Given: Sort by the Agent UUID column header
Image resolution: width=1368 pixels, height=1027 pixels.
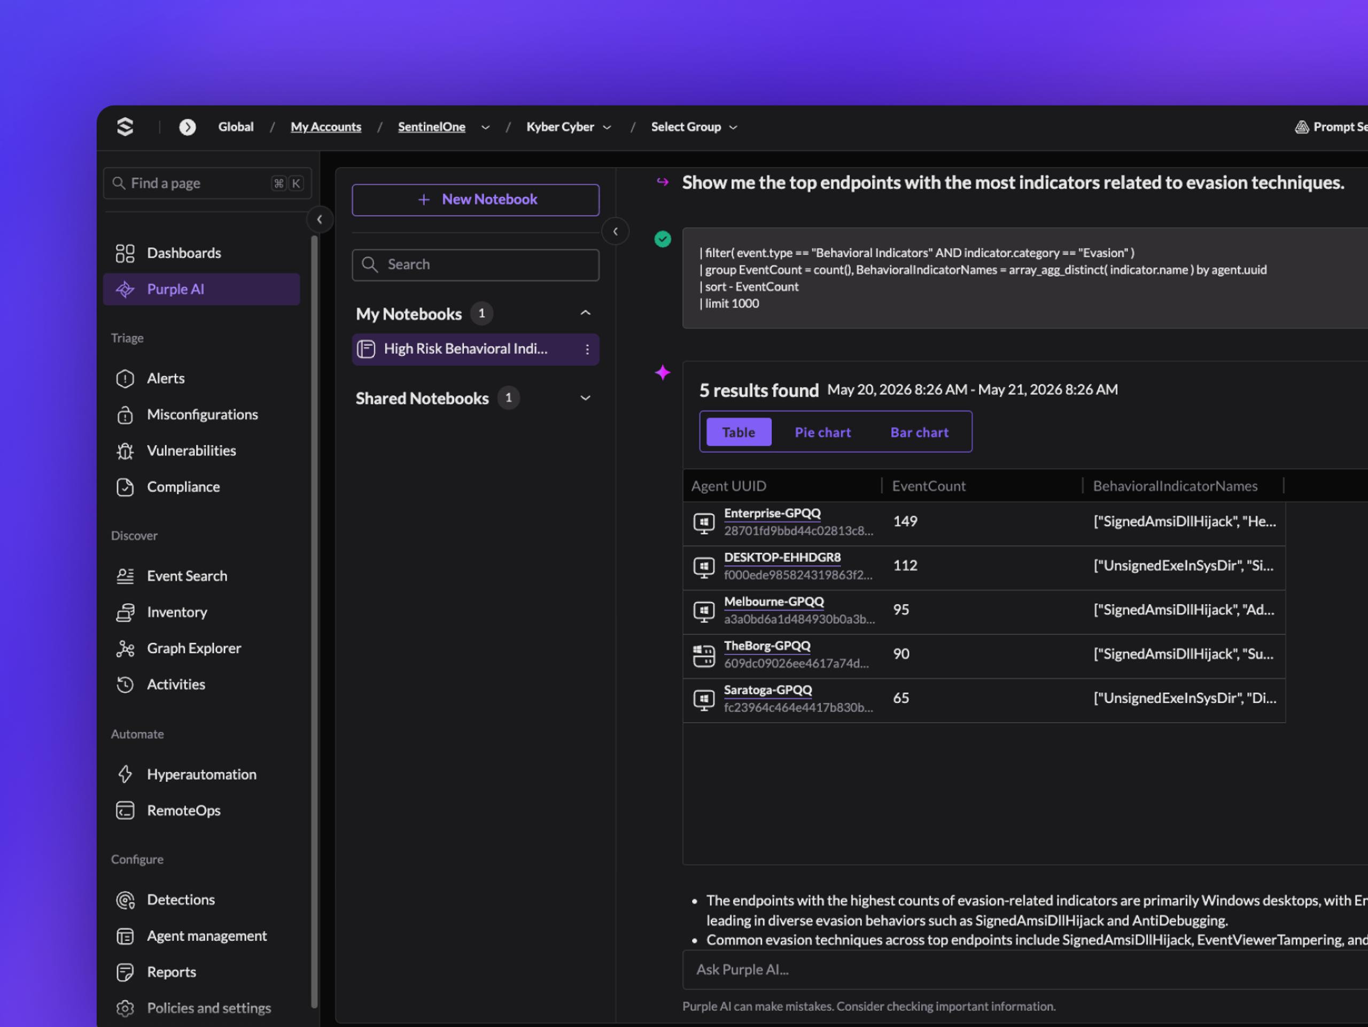Looking at the screenshot, I should 728,486.
